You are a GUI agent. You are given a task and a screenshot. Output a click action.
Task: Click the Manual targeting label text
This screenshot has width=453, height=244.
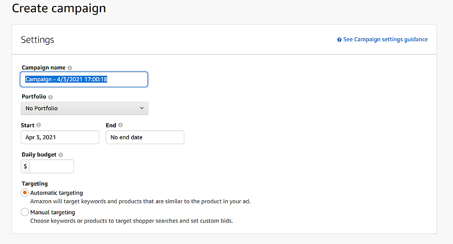52,212
